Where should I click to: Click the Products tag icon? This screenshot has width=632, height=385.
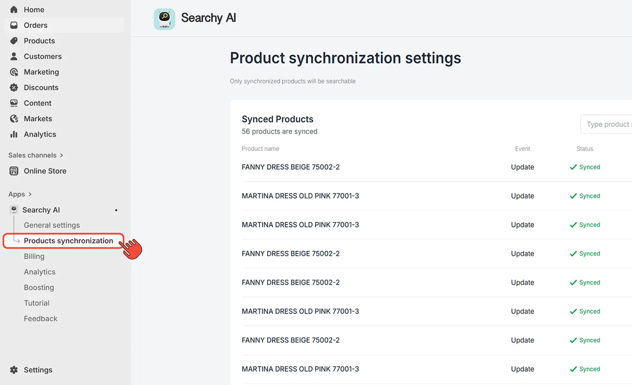tap(14, 41)
